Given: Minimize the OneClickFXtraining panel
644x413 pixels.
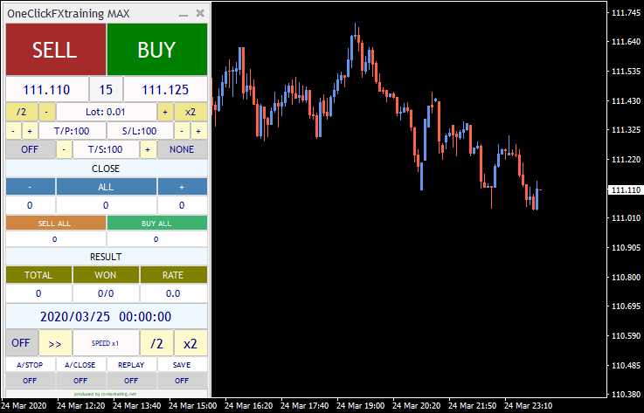Looking at the screenshot, I should coord(184,14).
